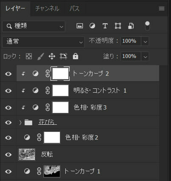The height and width of the screenshot is (181, 171).
Task: Filter for smart objects icon
Action: coord(131,26)
